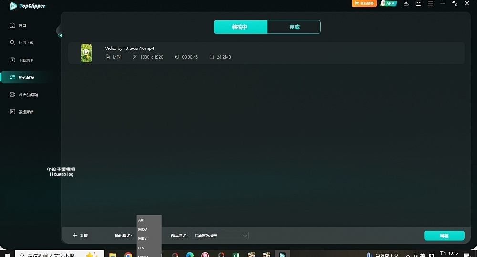
Task: Go to the Home page in sidebar
Action: pyautogui.click(x=18, y=25)
